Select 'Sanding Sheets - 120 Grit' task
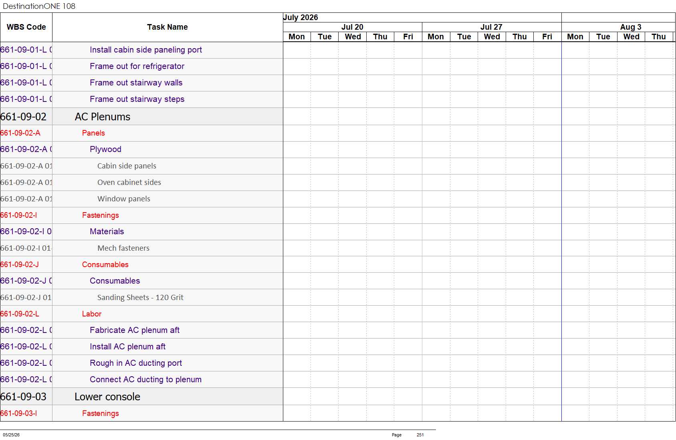 [140, 298]
